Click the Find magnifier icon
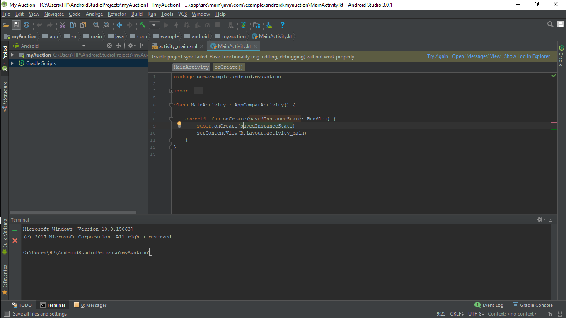The width and height of the screenshot is (566, 318). (96, 25)
